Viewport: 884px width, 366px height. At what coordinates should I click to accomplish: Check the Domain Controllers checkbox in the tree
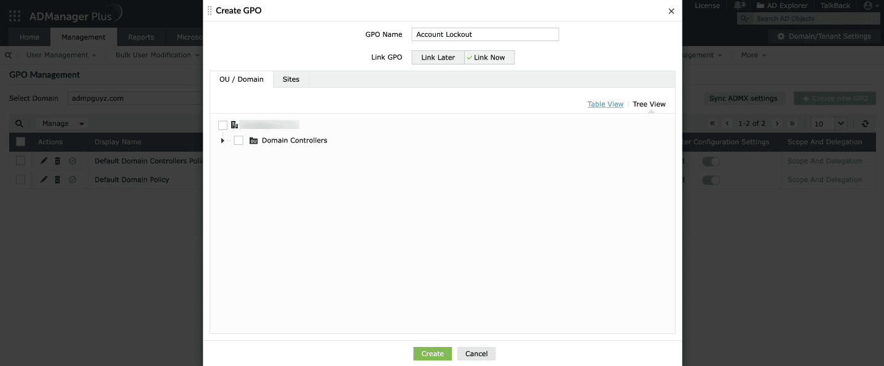point(238,140)
